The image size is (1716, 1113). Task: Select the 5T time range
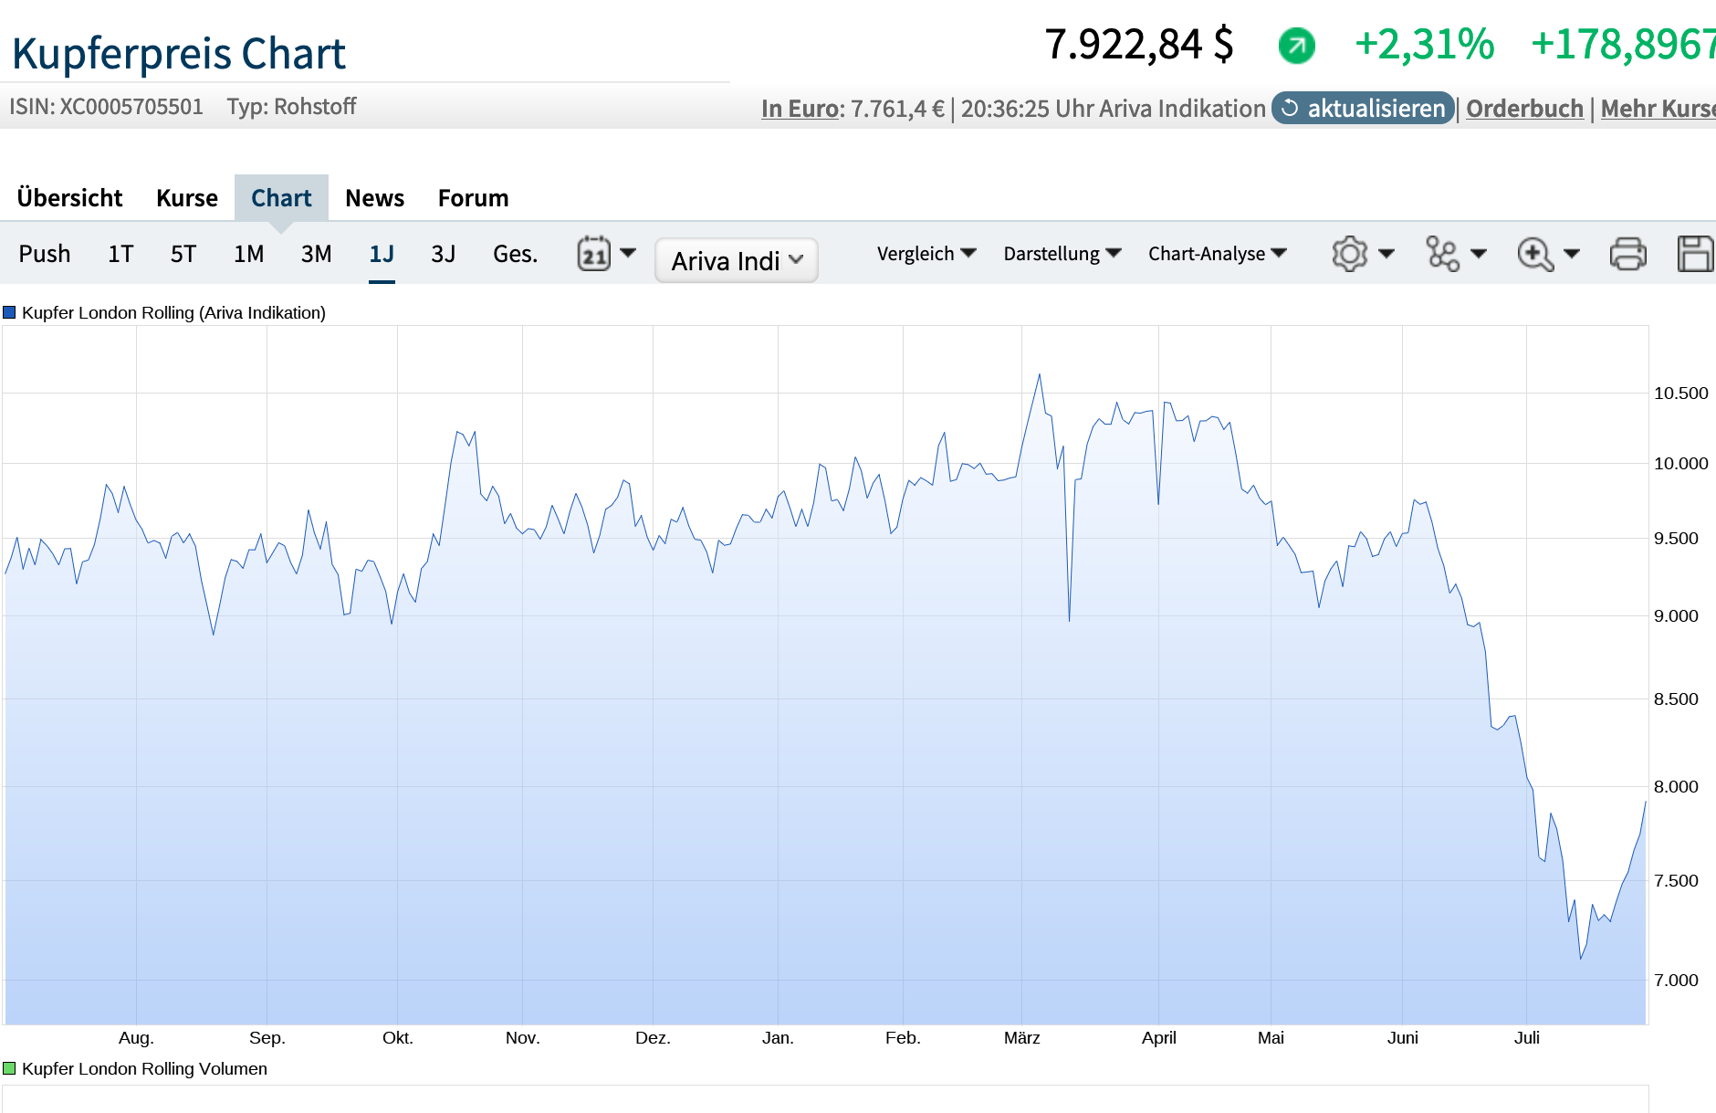click(x=183, y=254)
